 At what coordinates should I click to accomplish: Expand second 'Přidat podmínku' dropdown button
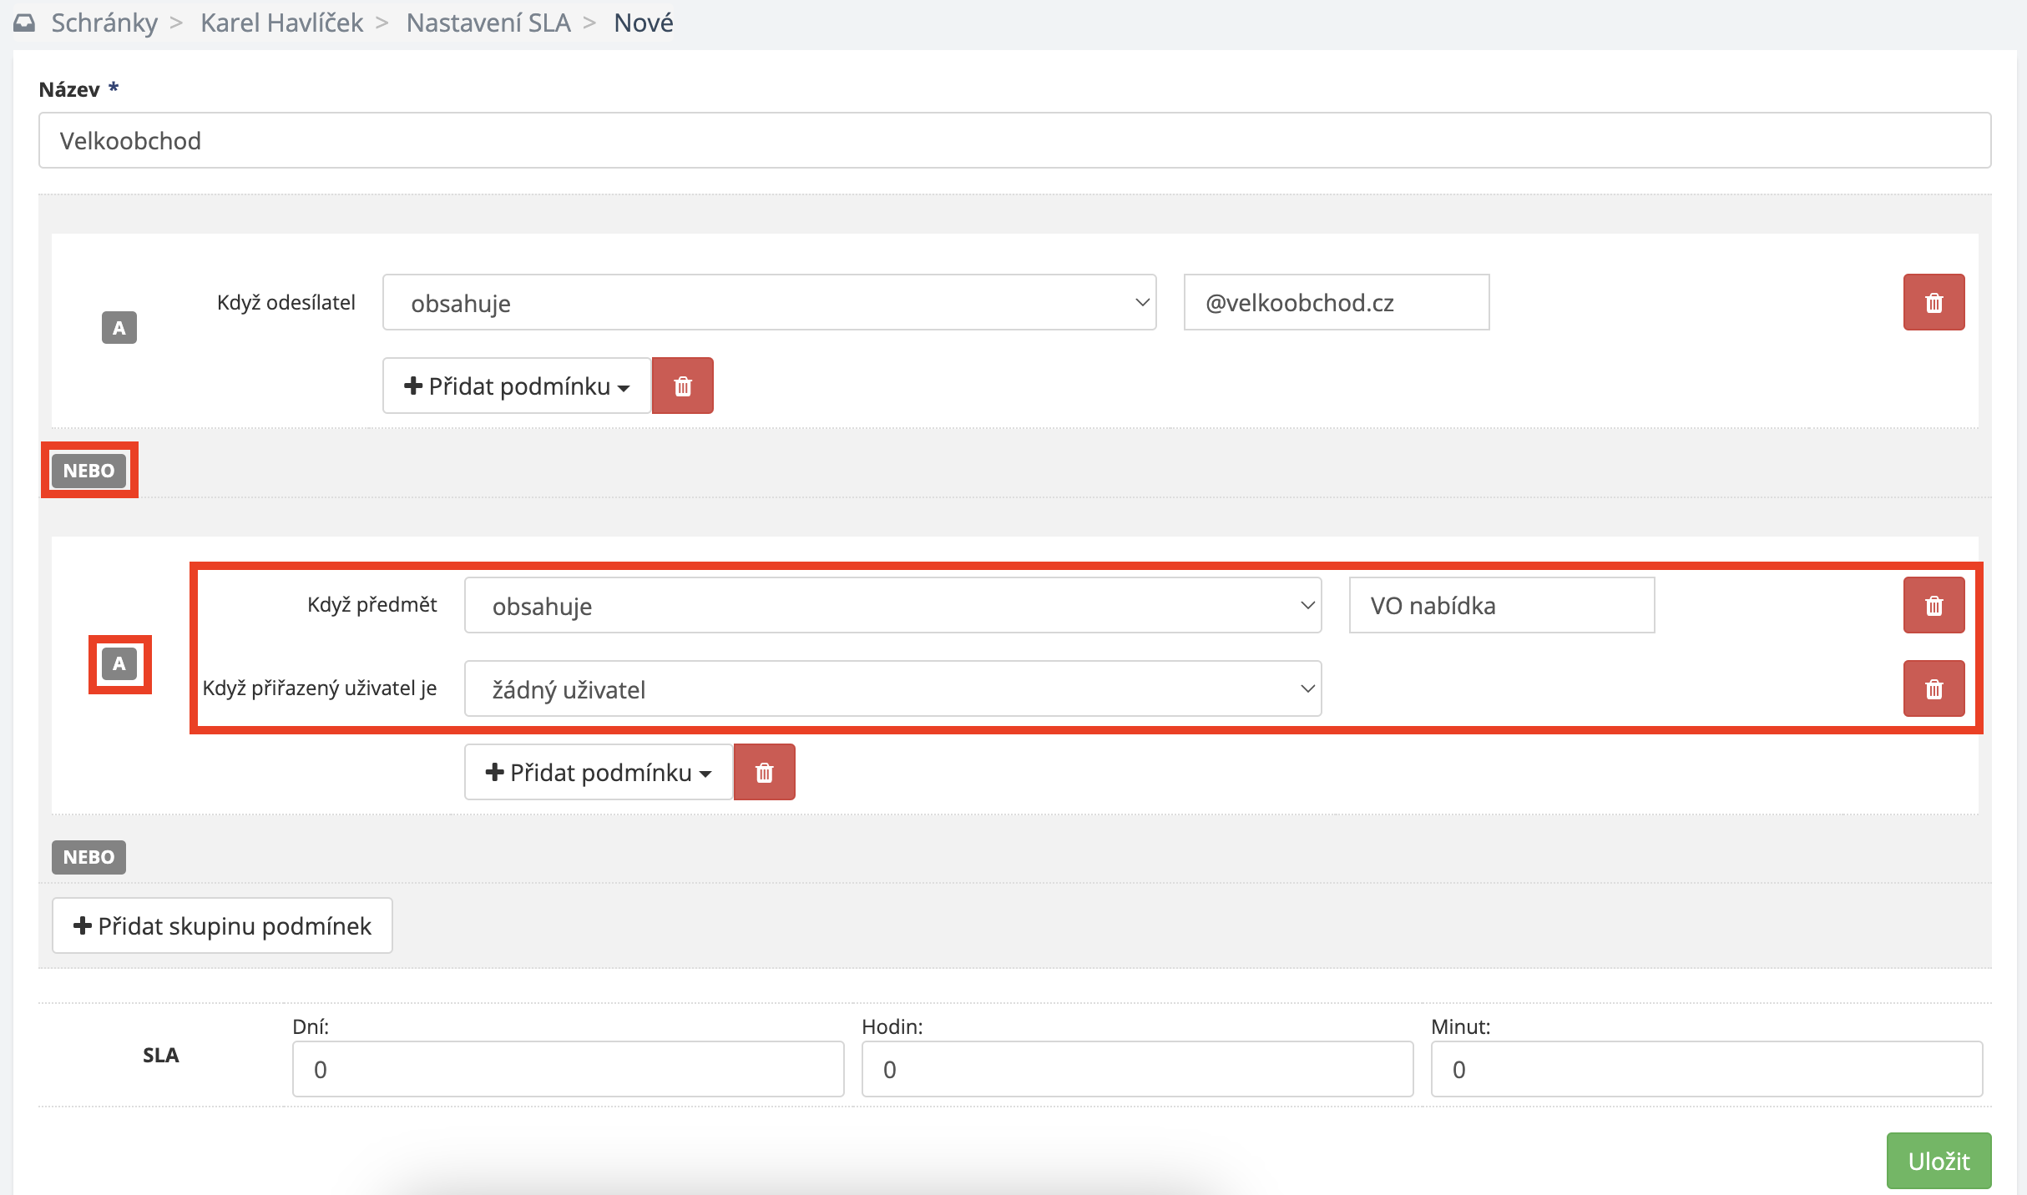(599, 772)
